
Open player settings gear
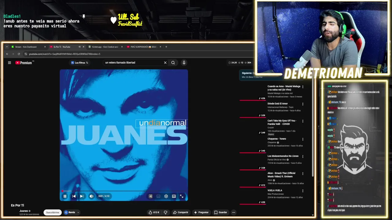pos(166,196)
